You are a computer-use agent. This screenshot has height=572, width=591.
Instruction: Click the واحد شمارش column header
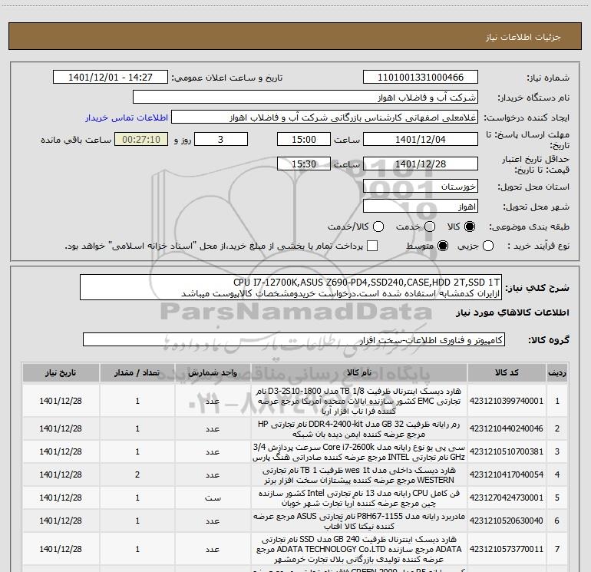pyautogui.click(x=213, y=372)
